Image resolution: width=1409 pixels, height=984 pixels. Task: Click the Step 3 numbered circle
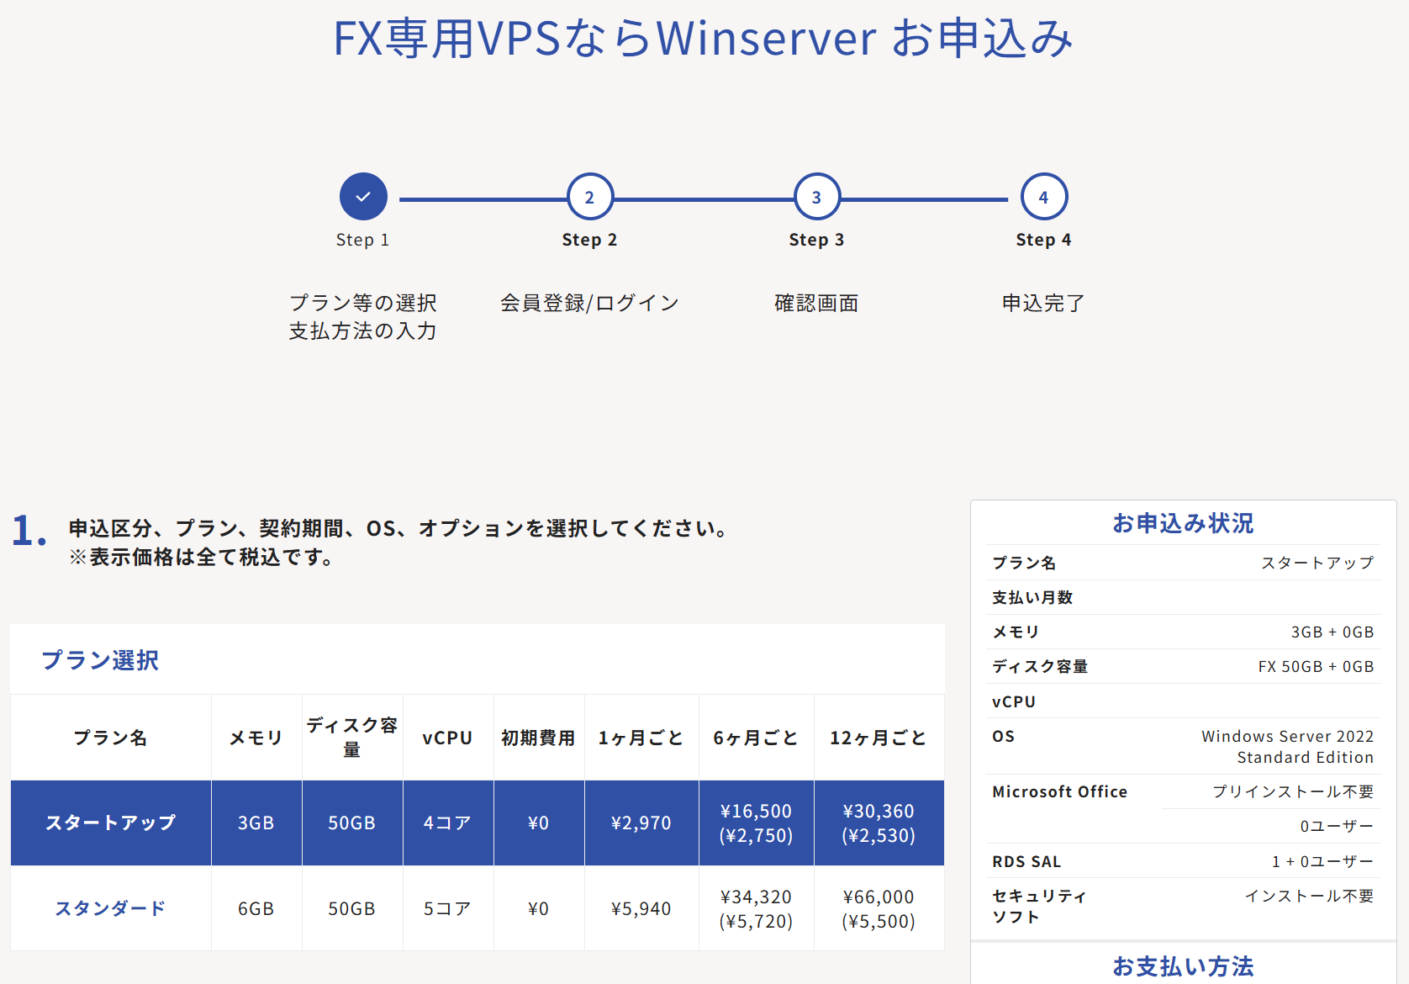[816, 197]
